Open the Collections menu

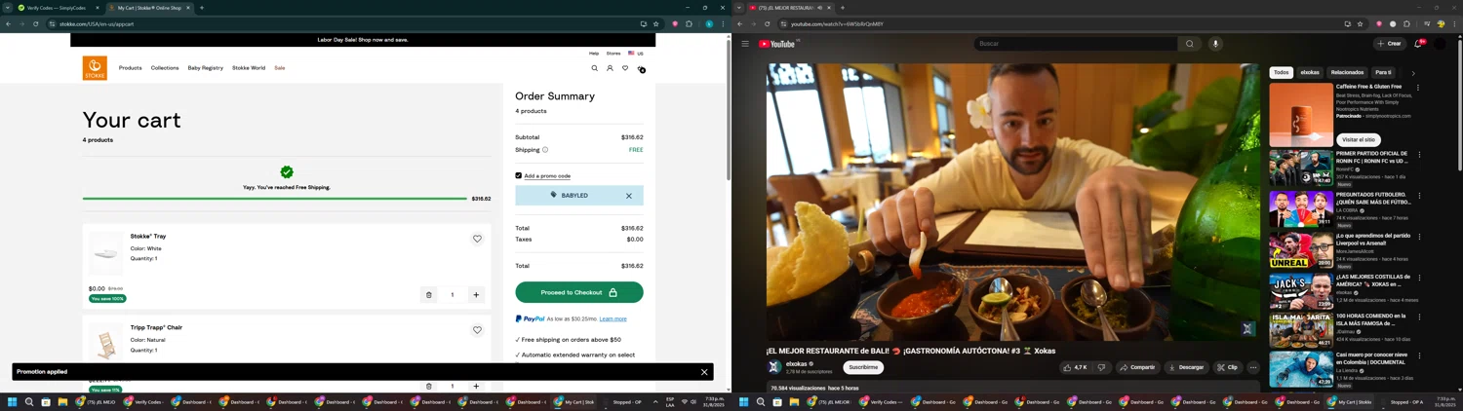click(x=165, y=68)
